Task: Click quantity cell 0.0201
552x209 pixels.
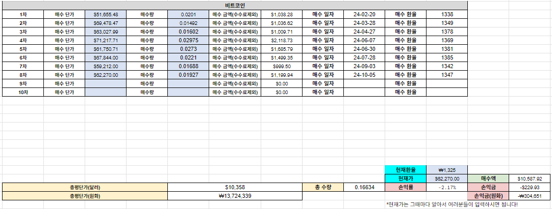Action: click(x=188, y=14)
